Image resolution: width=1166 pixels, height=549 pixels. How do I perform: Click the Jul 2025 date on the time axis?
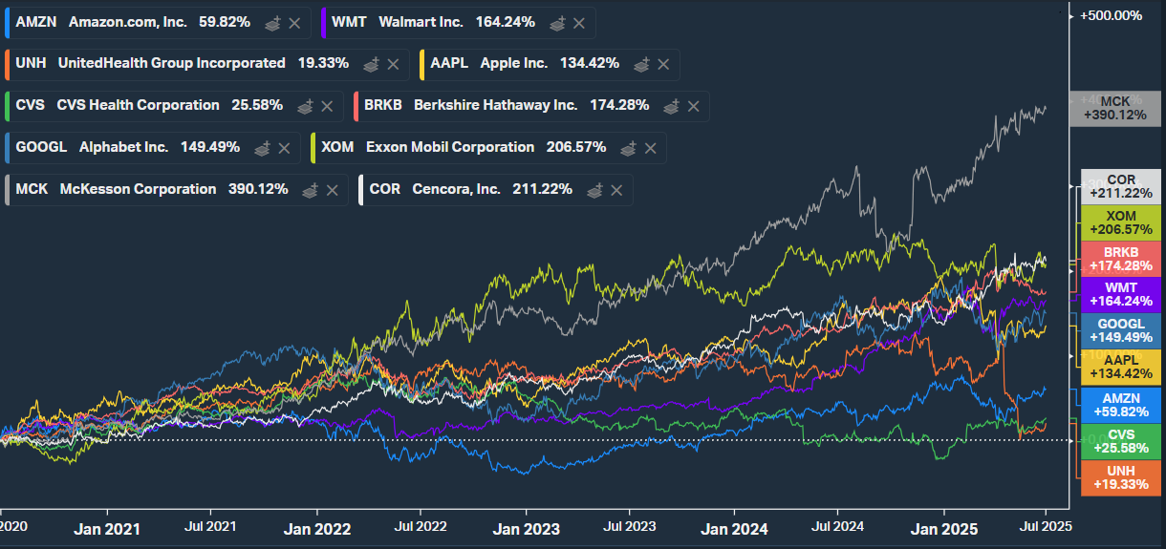(1046, 526)
